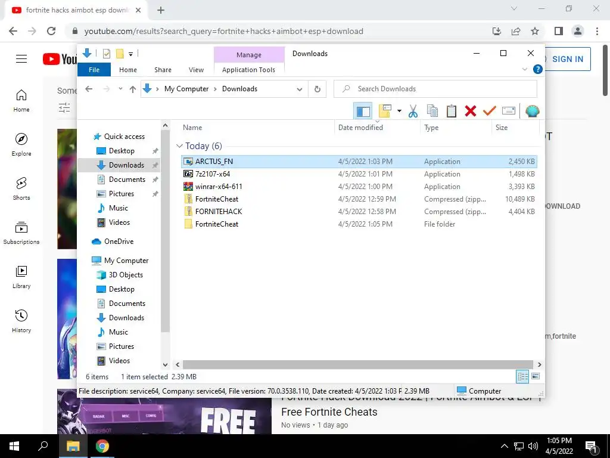Image resolution: width=610 pixels, height=458 pixels.
Task: Open new folder icon dropdown arrow
Action: [399, 111]
